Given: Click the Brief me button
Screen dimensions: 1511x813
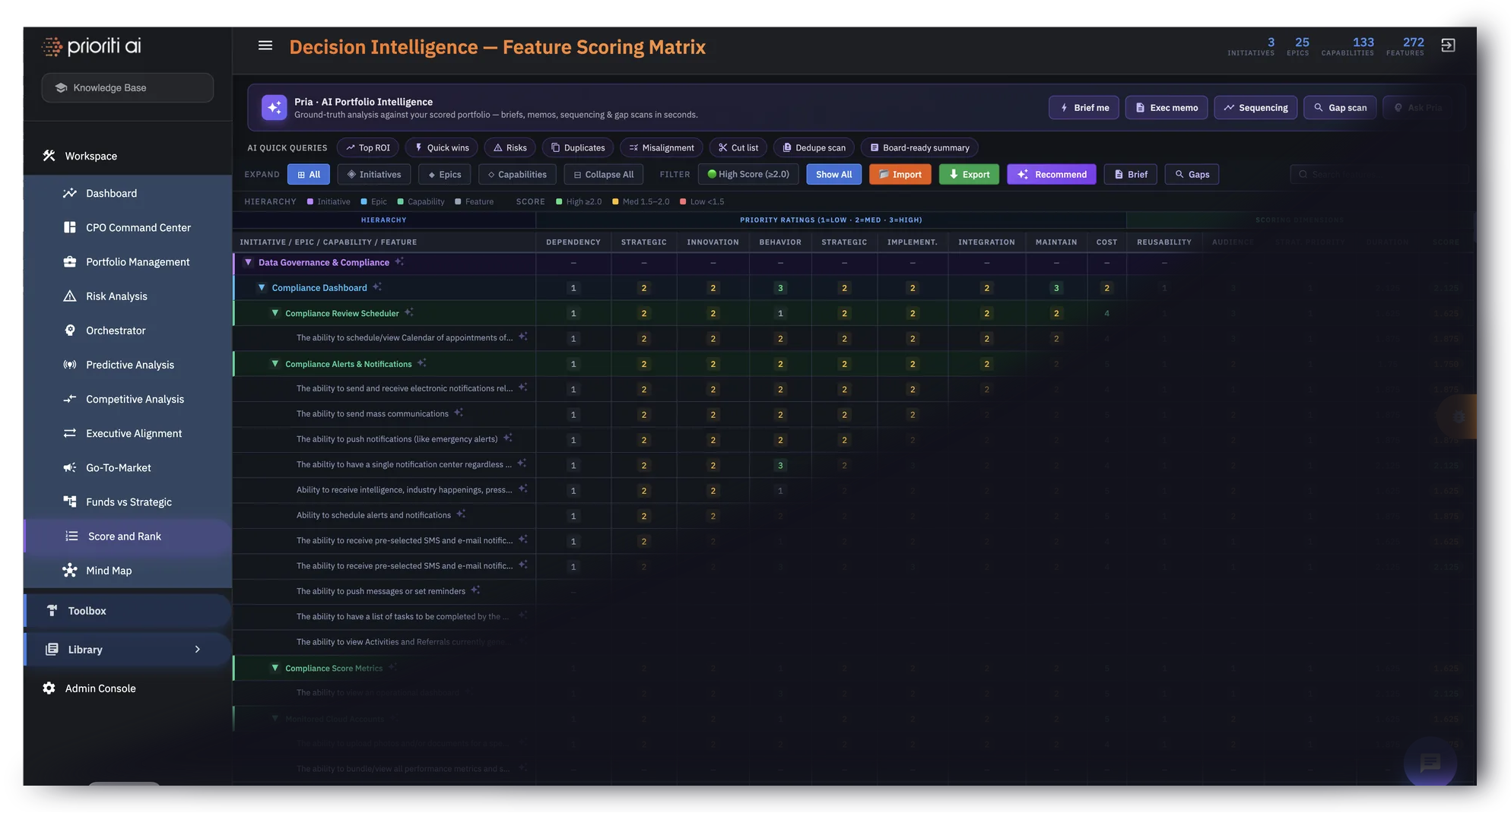Looking at the screenshot, I should 1084,107.
